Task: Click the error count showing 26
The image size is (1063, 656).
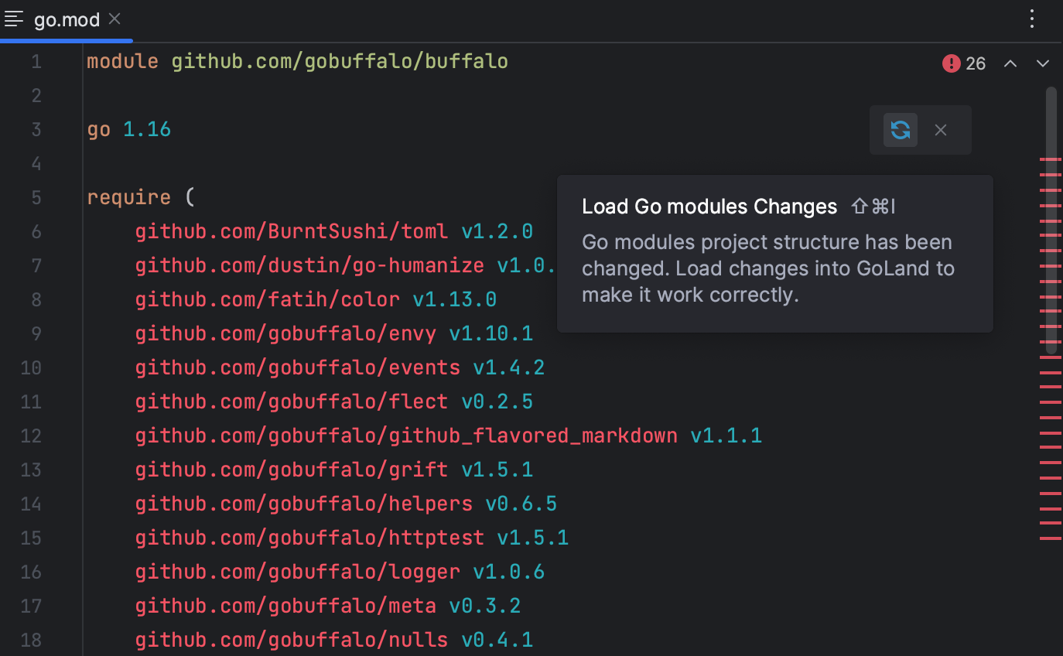Action: coord(976,63)
